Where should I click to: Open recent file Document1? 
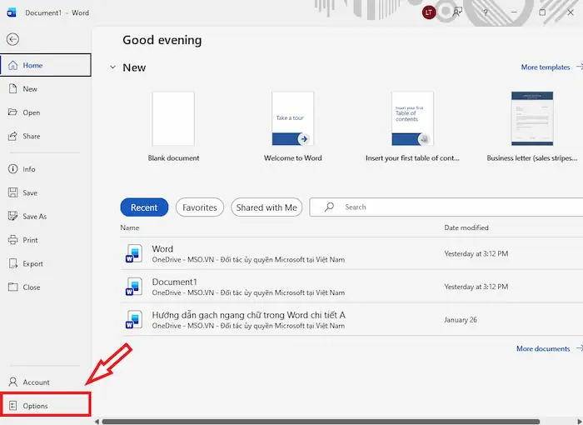174,282
